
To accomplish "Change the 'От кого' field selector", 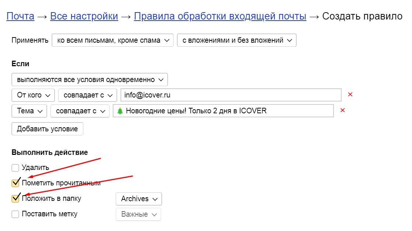I will tap(33, 95).
